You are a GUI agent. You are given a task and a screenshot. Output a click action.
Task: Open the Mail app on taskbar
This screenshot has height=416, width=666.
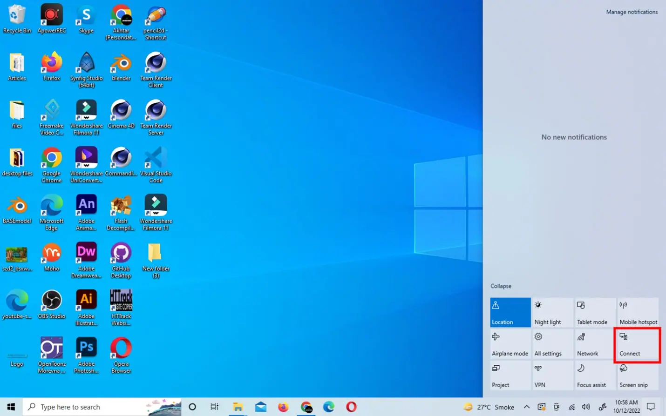[x=261, y=407]
